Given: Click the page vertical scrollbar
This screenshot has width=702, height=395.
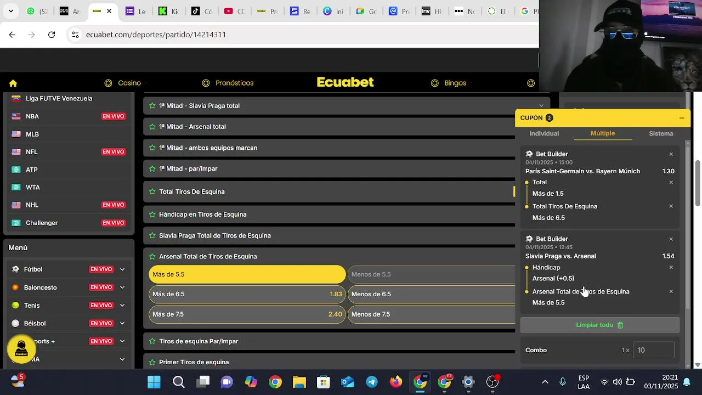Looking at the screenshot, I should pos(698,184).
